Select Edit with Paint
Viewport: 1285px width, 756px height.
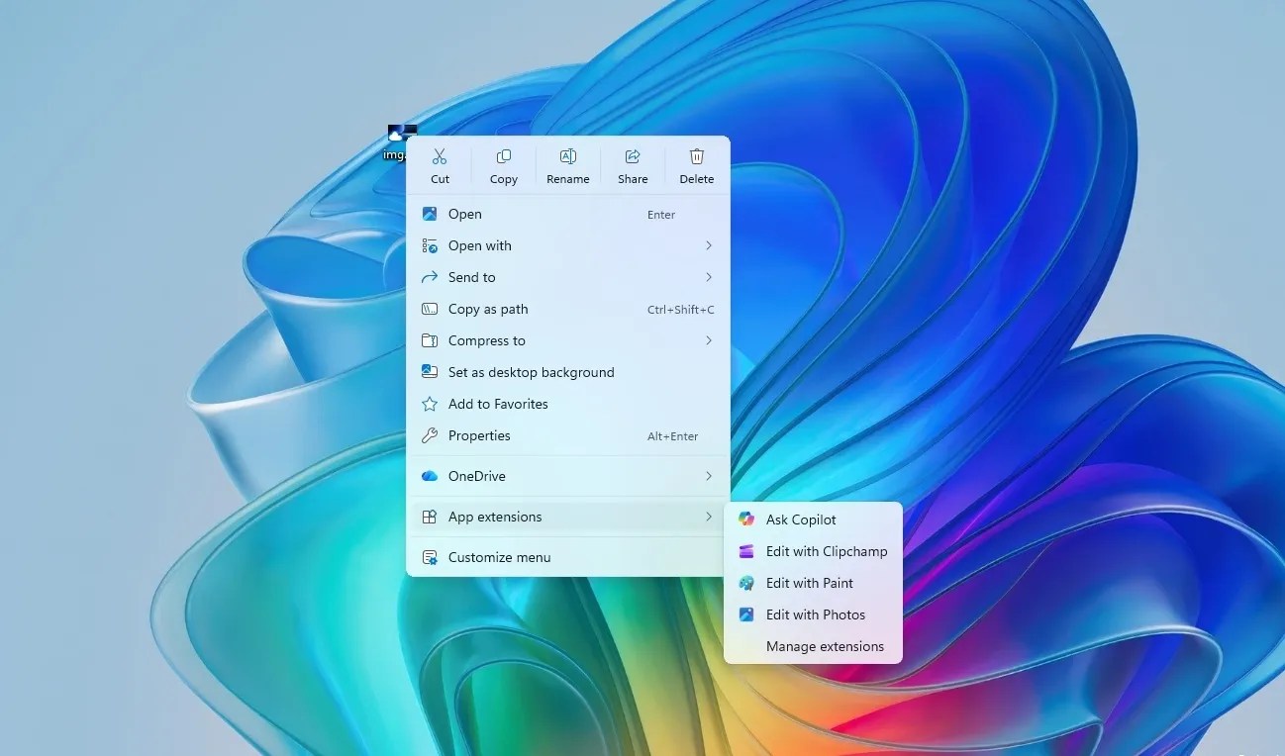(x=813, y=583)
